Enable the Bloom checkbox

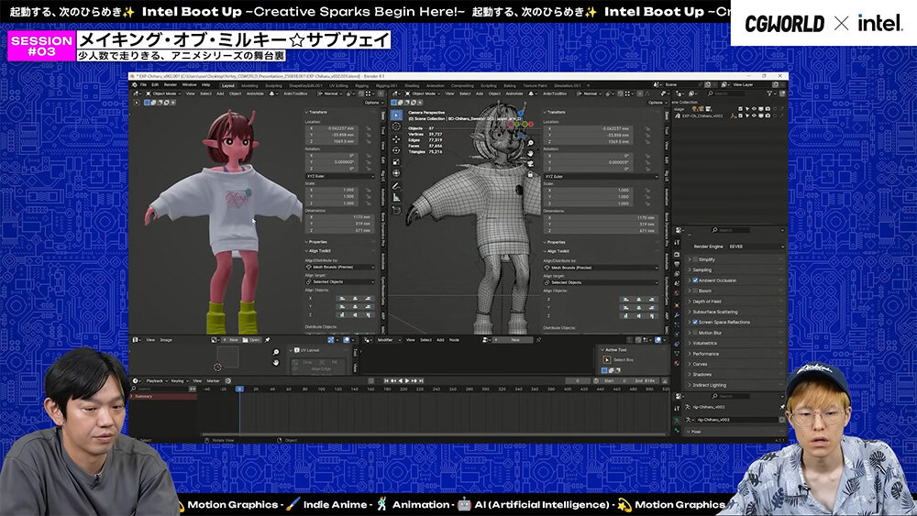click(x=695, y=291)
